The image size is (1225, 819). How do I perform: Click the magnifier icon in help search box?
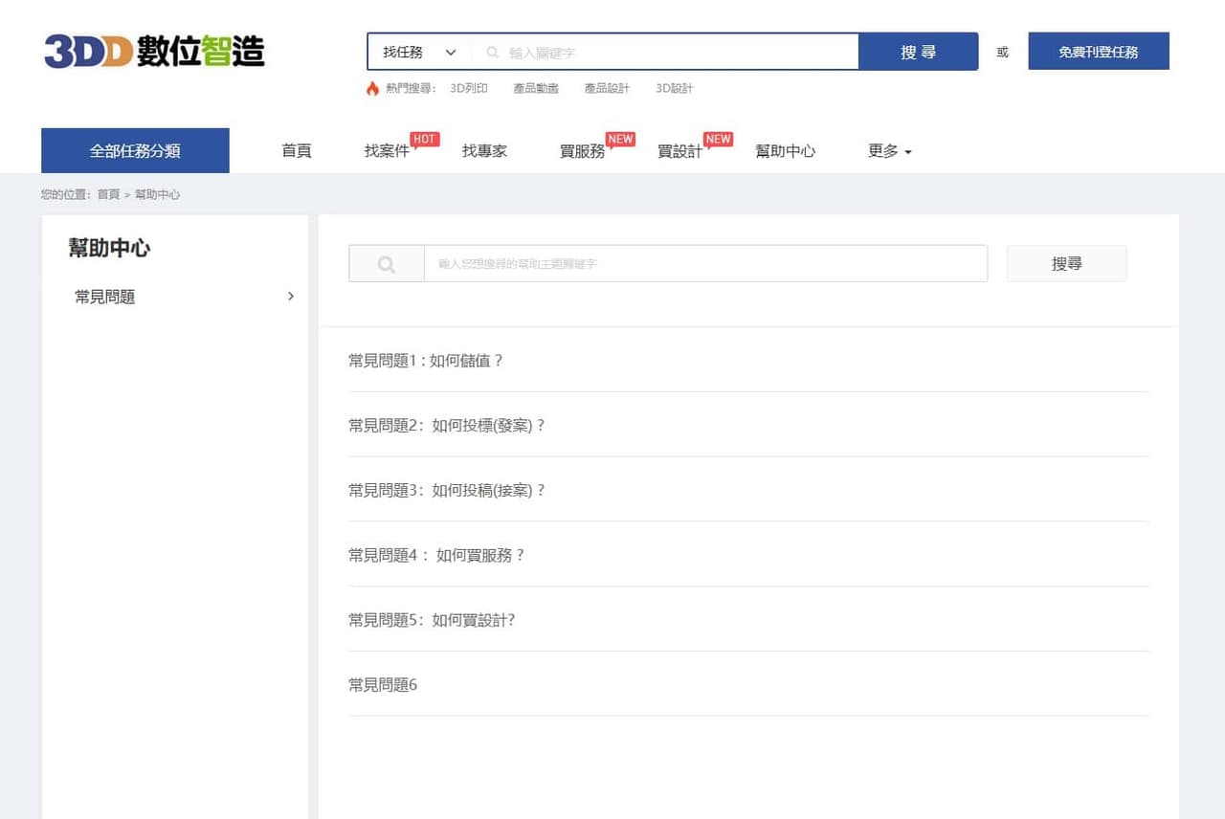pos(387,264)
